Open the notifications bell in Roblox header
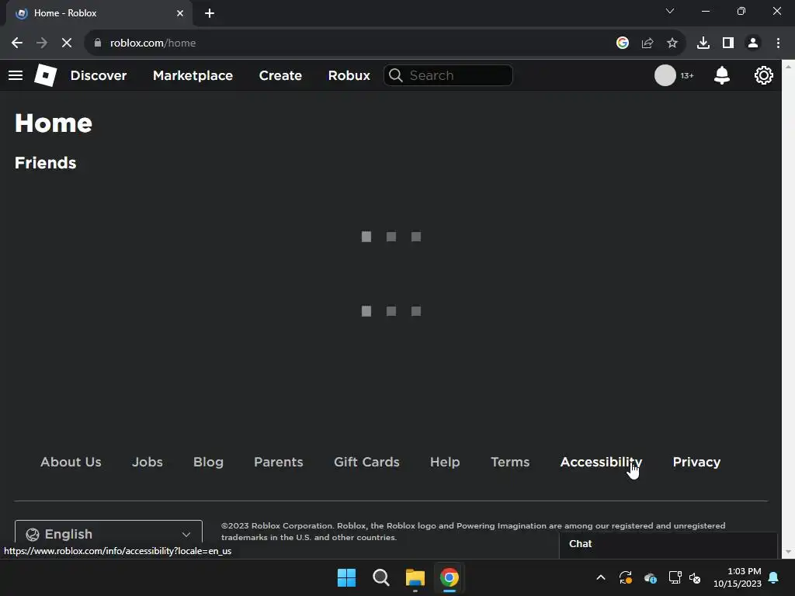795x596 pixels. (721, 75)
